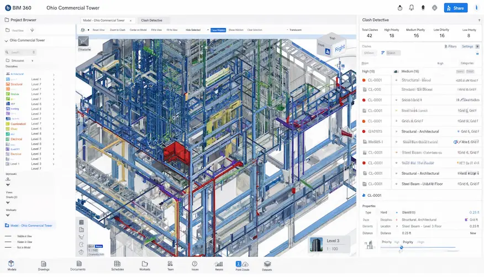Select 'Model - Ohio Commercial Tower' in browser
Image resolution: width=484 pixels, height=277 pixels.
pyautogui.click(x=29, y=226)
